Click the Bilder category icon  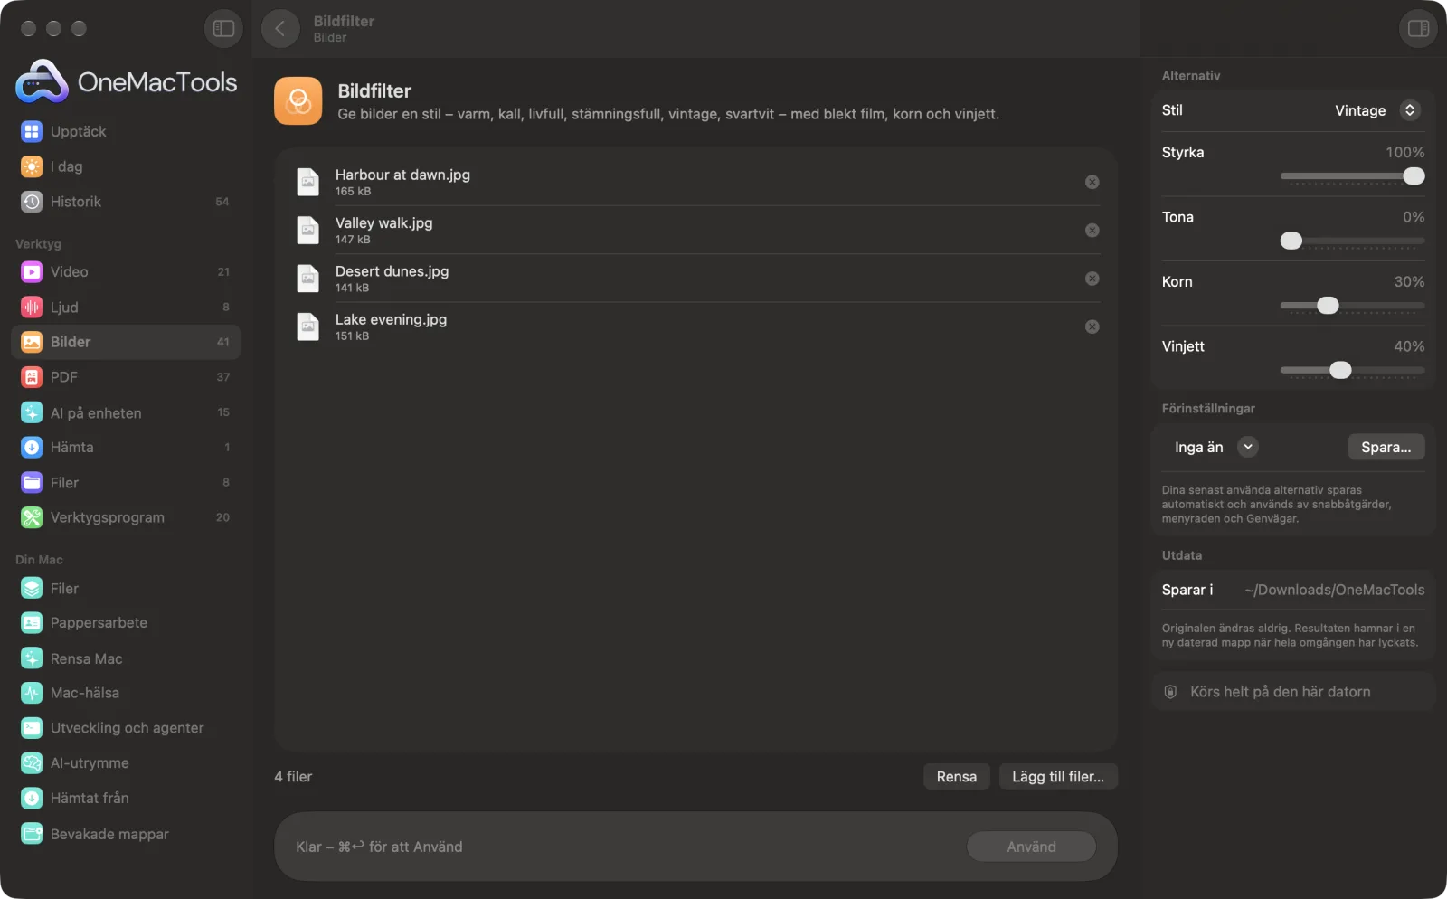32,342
